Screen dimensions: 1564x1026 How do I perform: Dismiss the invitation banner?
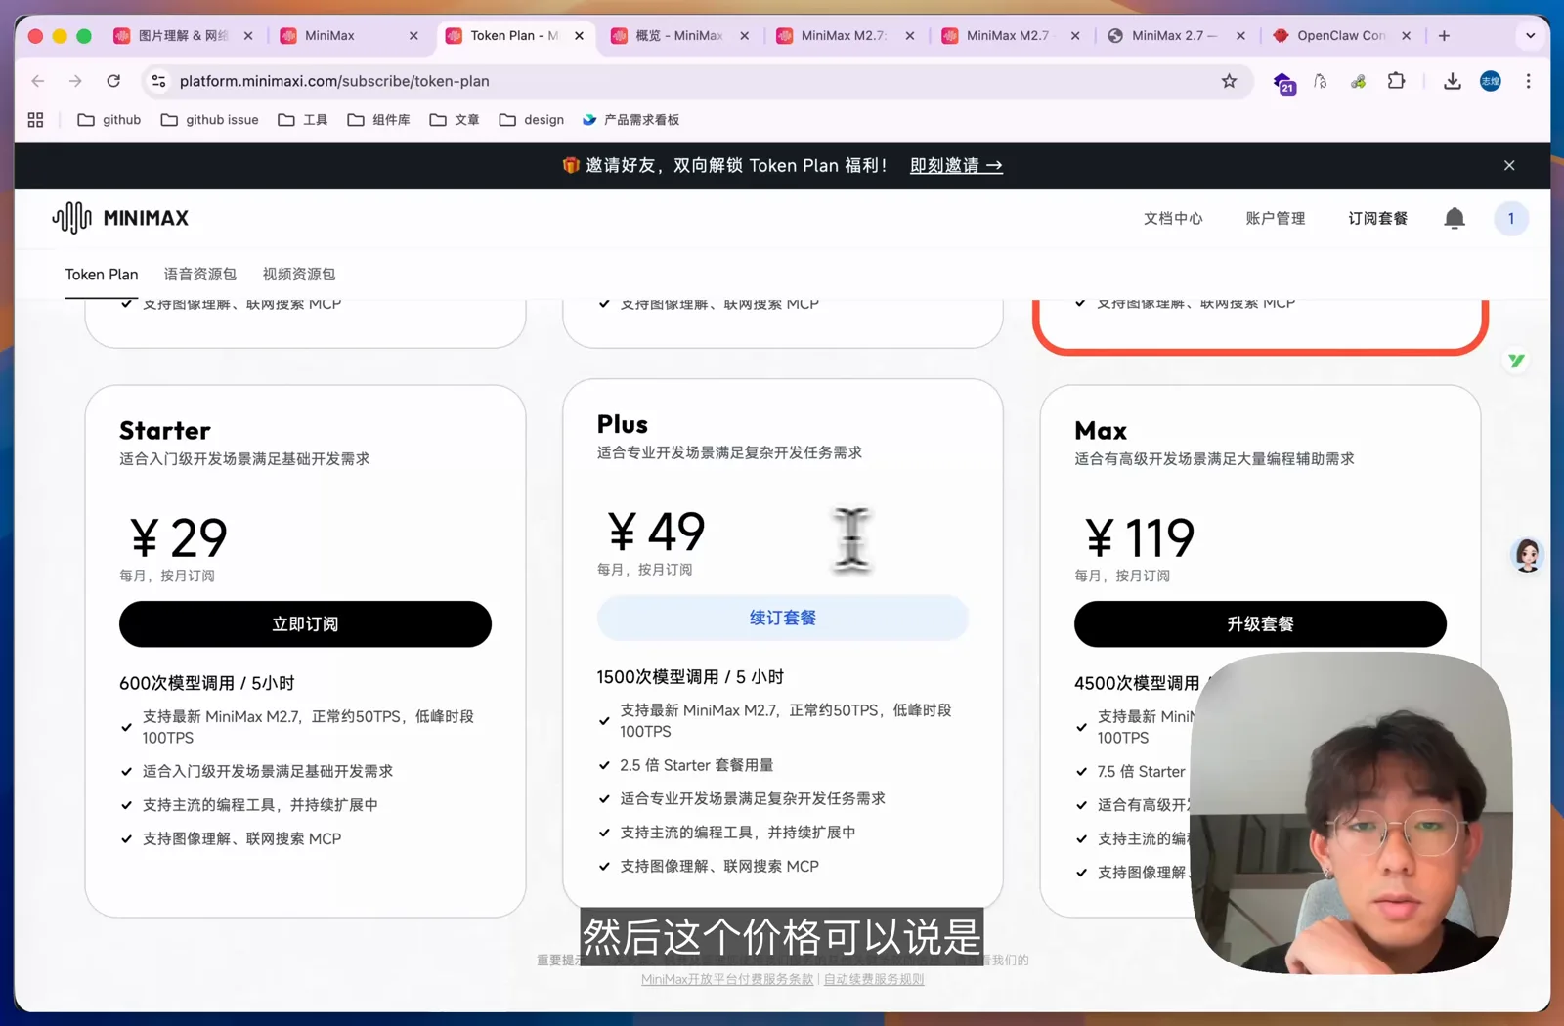point(1508,165)
